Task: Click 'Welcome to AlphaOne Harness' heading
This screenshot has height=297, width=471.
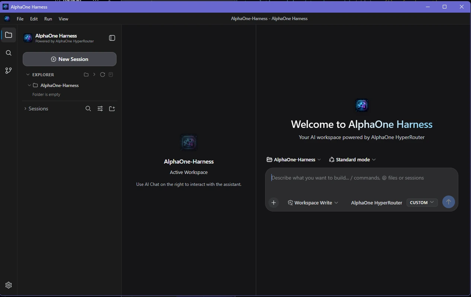Action: 362,124
